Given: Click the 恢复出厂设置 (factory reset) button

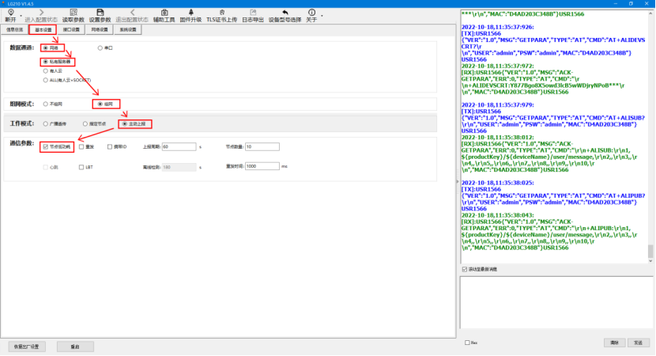Looking at the screenshot, I should [26, 347].
